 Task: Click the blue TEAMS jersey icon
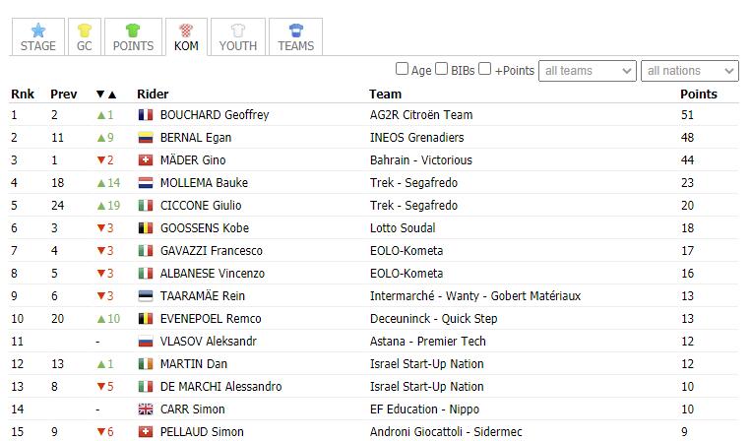click(x=296, y=31)
